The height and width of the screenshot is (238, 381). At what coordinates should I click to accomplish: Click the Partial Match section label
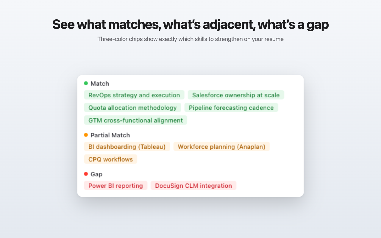[x=110, y=135]
